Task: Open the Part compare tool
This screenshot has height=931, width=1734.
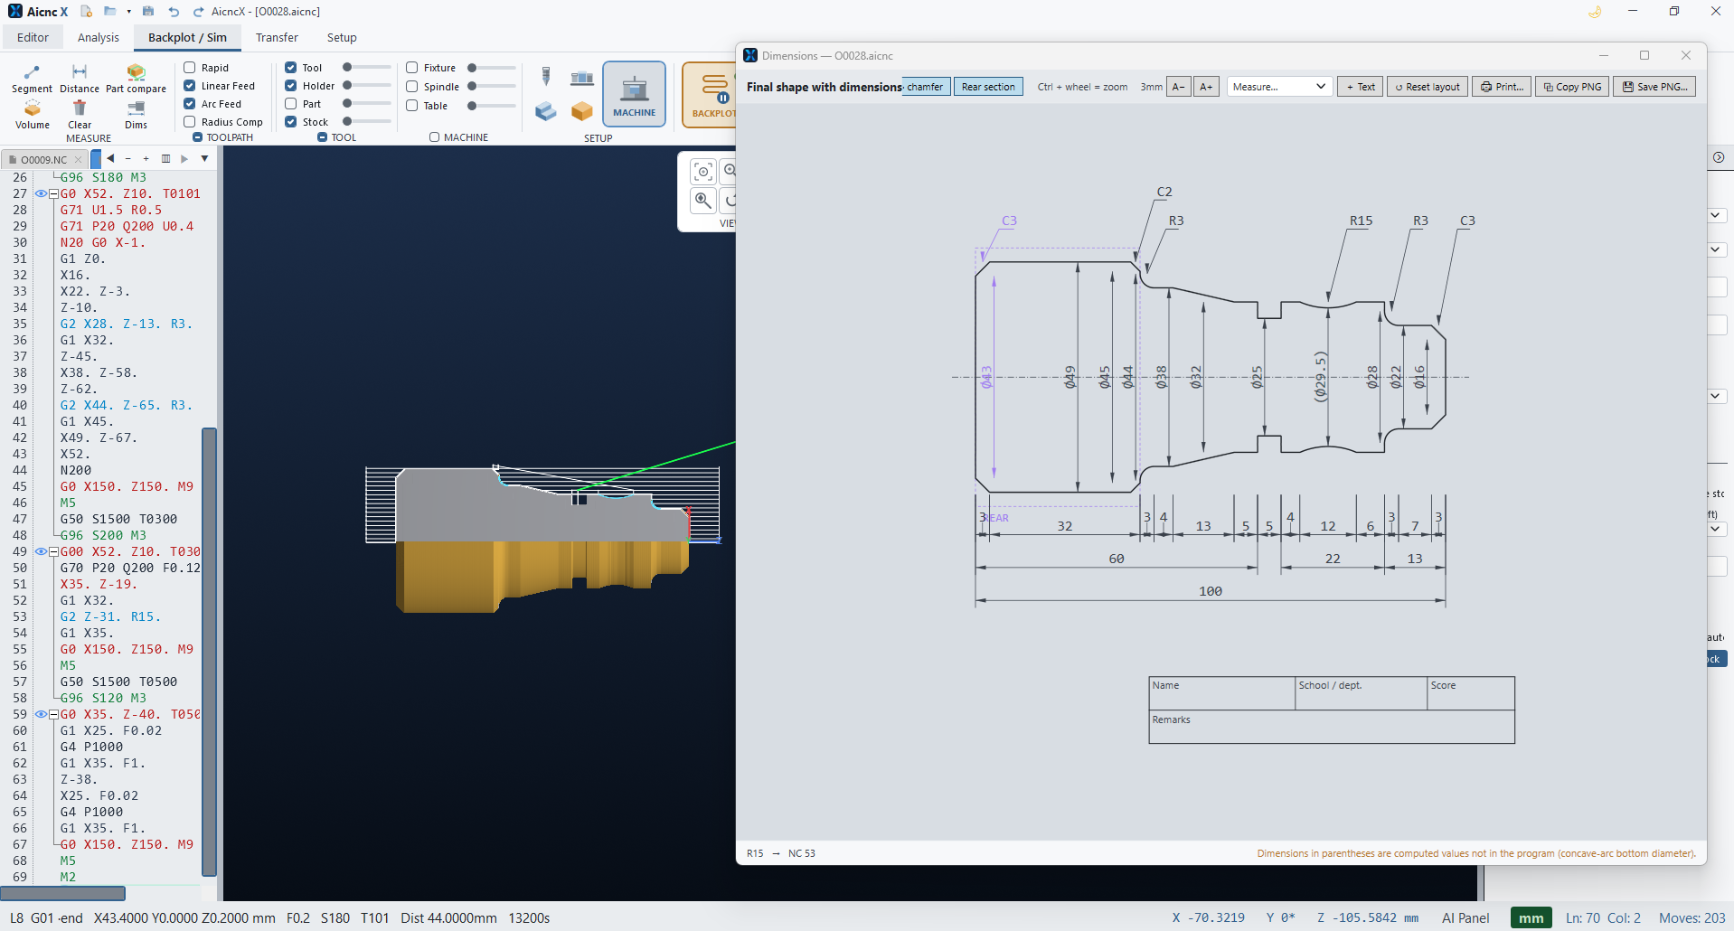Action: tap(136, 79)
